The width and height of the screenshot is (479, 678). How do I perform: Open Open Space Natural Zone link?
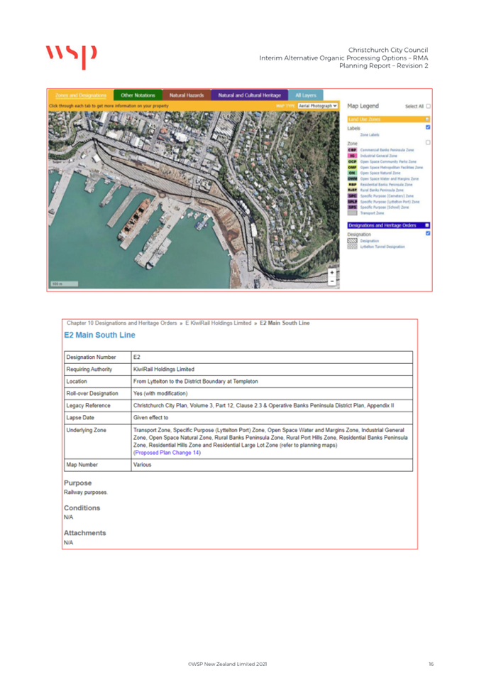click(380, 173)
